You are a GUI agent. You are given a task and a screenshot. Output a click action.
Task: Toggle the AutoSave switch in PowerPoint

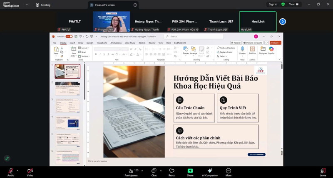click(70, 37)
